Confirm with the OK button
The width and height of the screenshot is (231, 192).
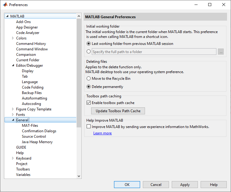127,184
